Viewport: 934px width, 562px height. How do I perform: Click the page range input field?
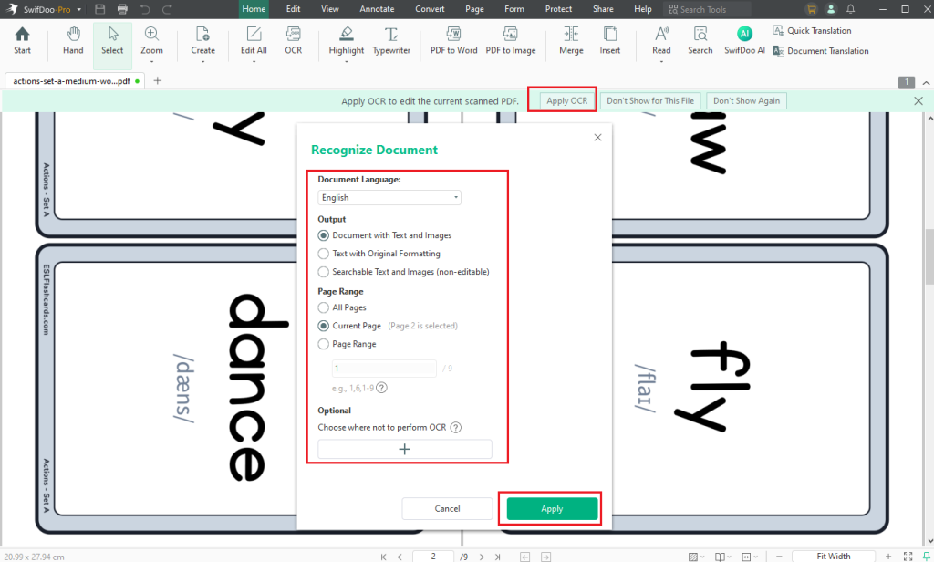pyautogui.click(x=384, y=369)
